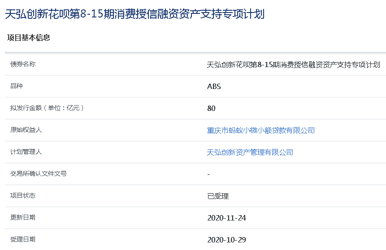386x250 pixels.
Task: Open the 天弘创新资产管理有限公司 link
Action: (x=250, y=152)
